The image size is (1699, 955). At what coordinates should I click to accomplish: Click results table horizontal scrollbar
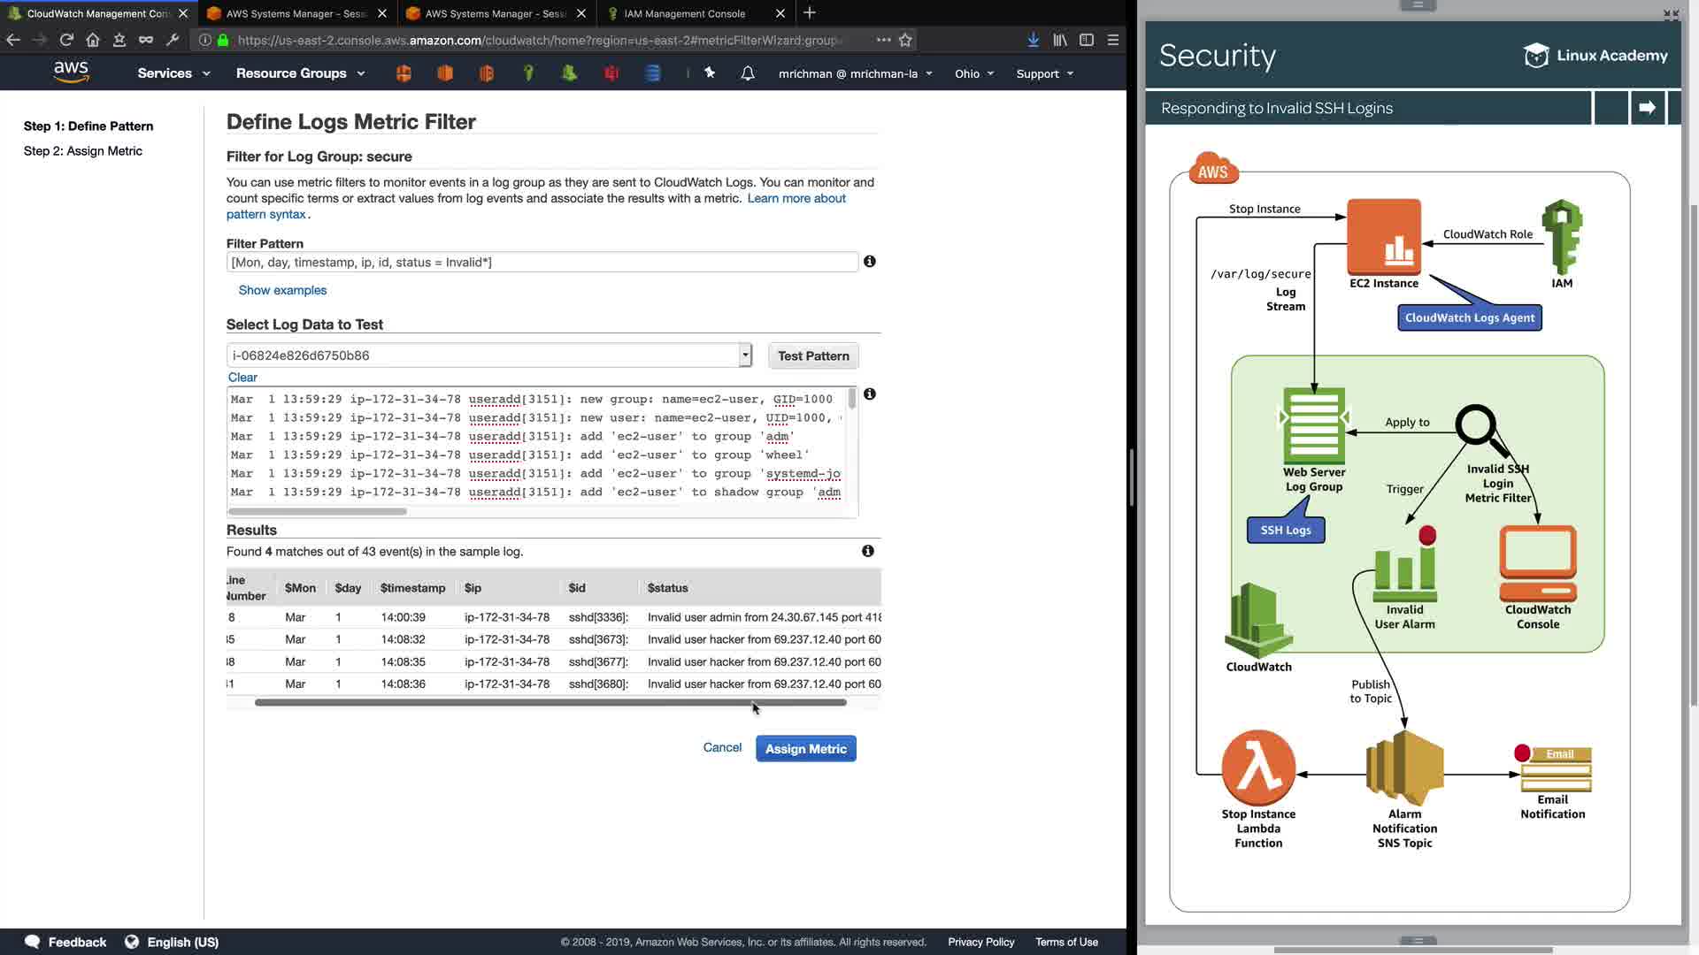point(550,703)
